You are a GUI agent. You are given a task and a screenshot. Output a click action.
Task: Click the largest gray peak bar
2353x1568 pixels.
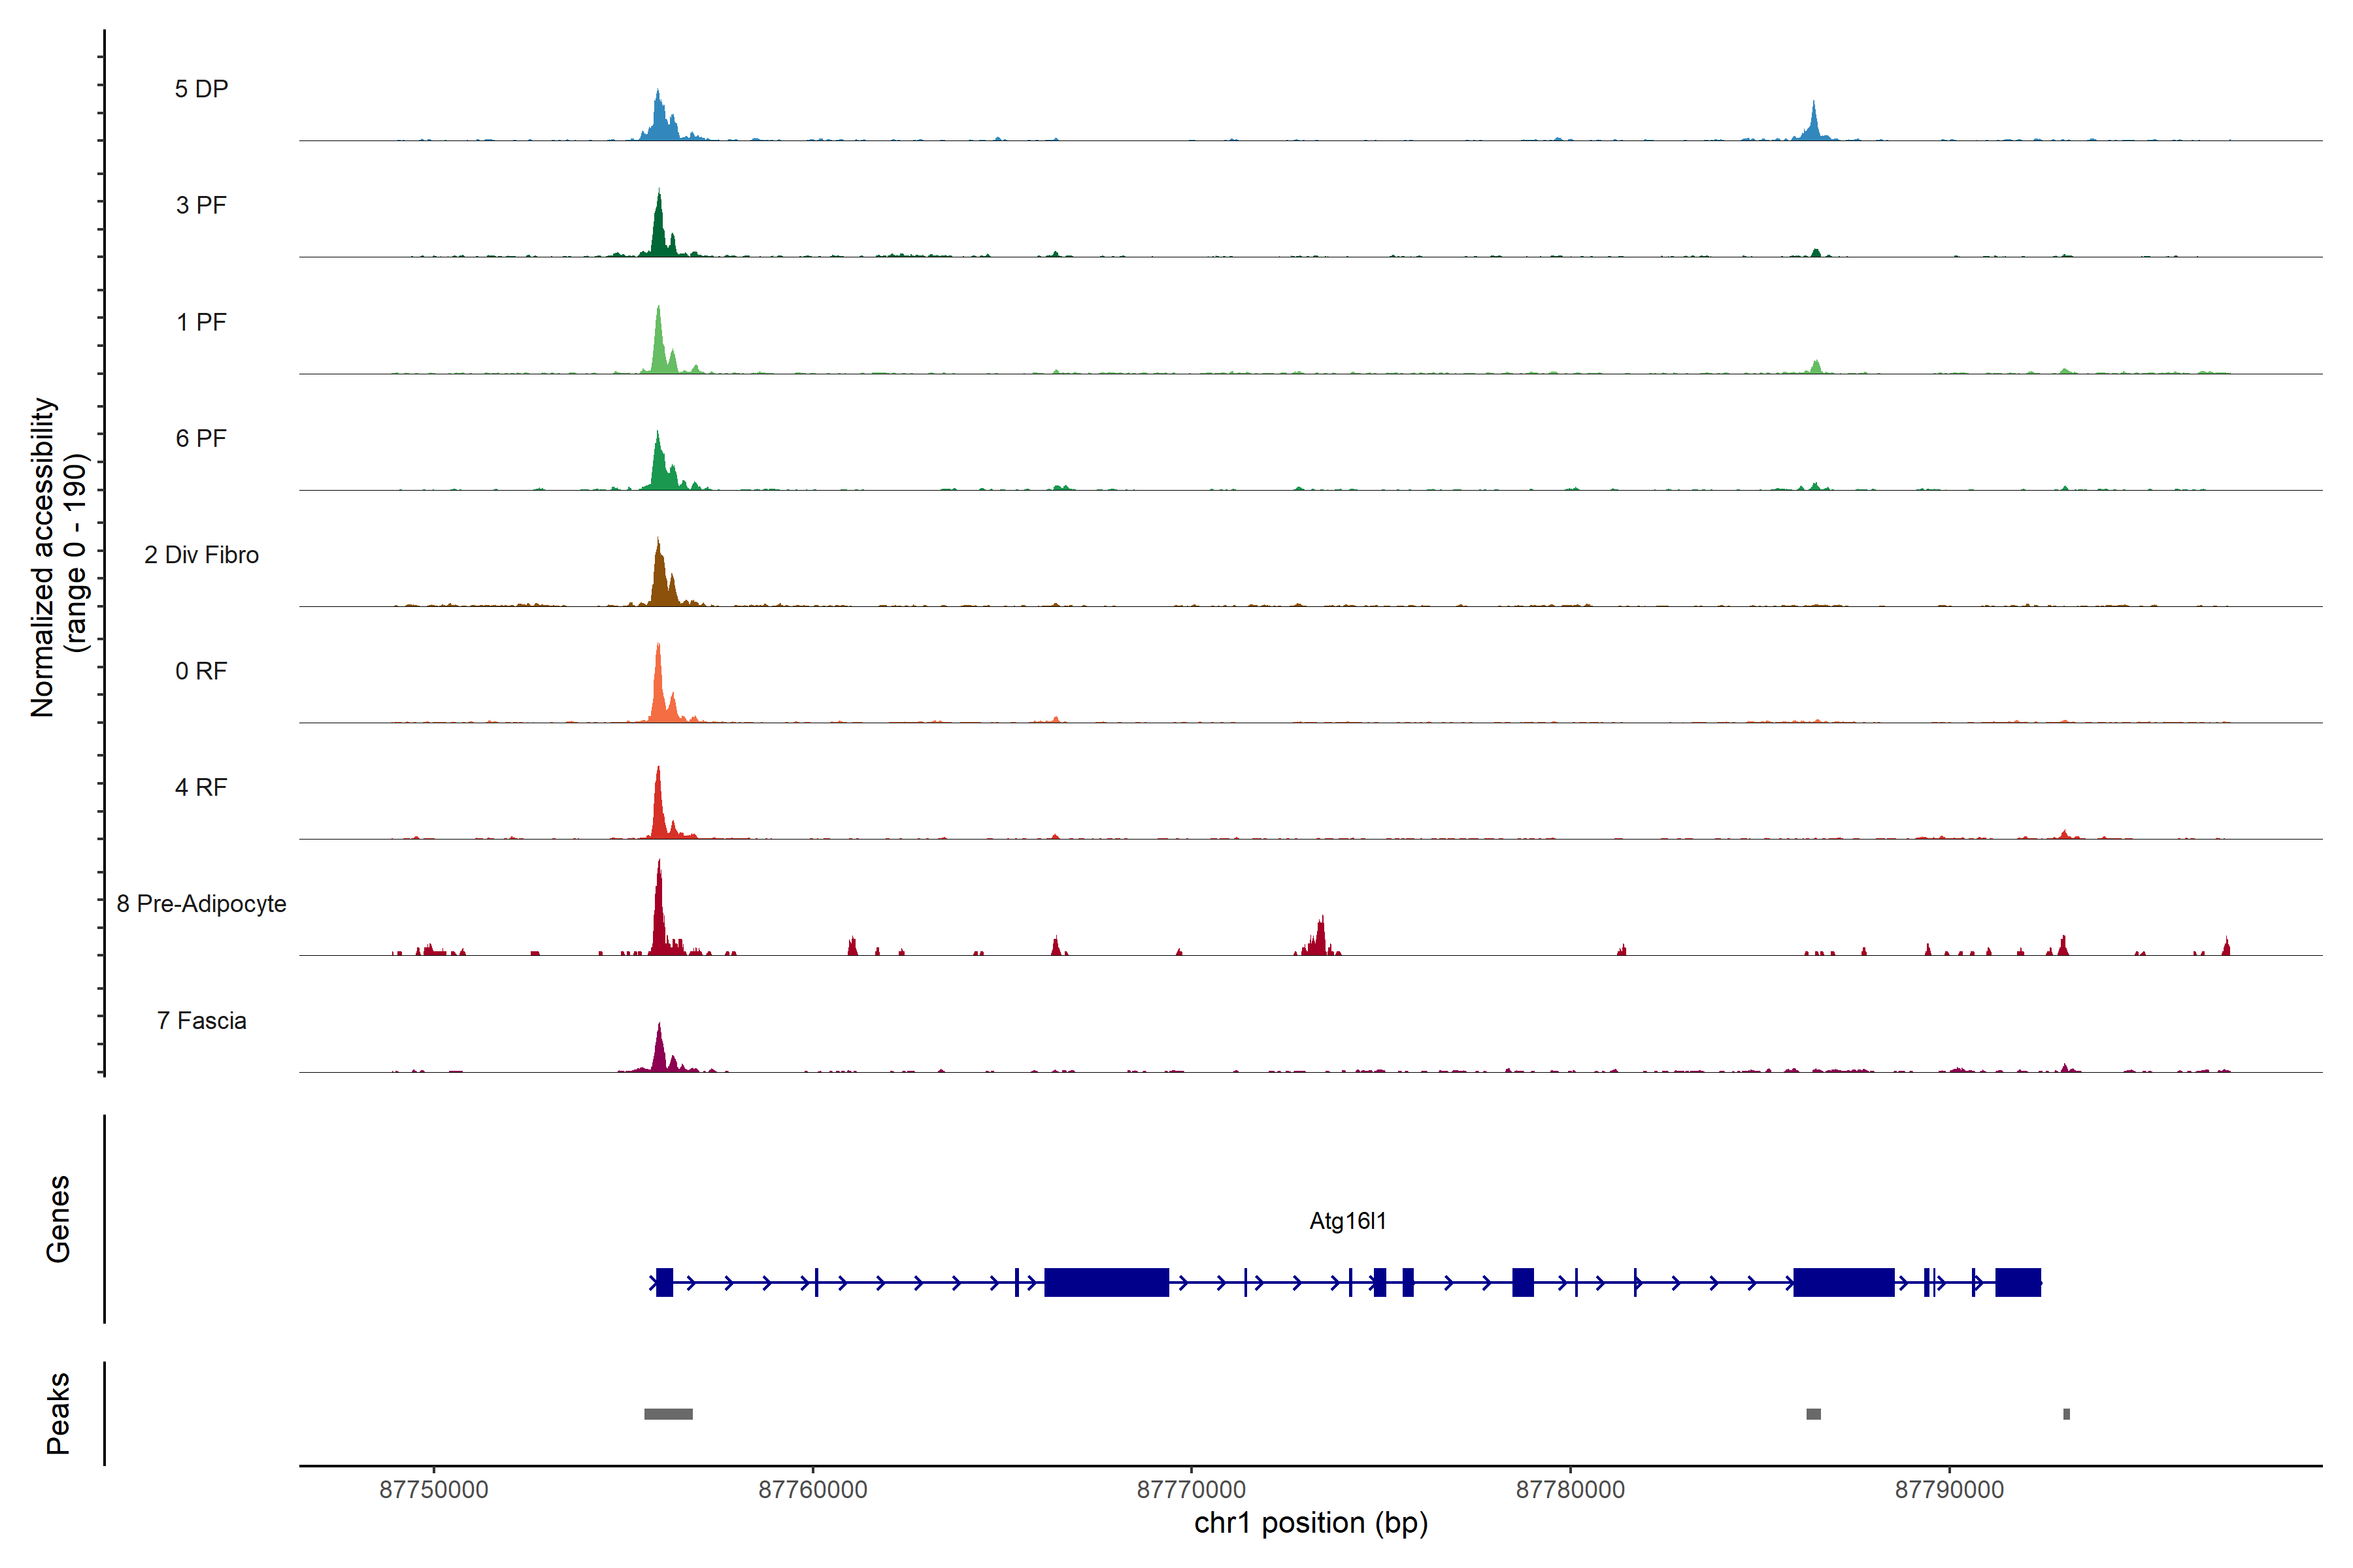tap(668, 1413)
